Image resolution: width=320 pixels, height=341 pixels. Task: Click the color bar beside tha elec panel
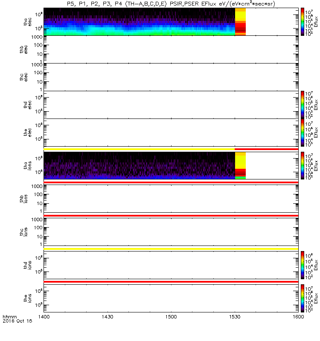[303, 22]
